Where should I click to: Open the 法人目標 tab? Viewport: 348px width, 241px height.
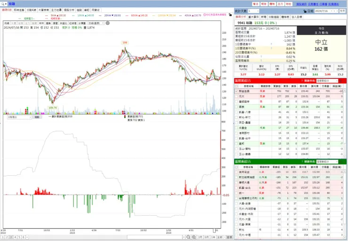pyautogui.click(x=297, y=17)
